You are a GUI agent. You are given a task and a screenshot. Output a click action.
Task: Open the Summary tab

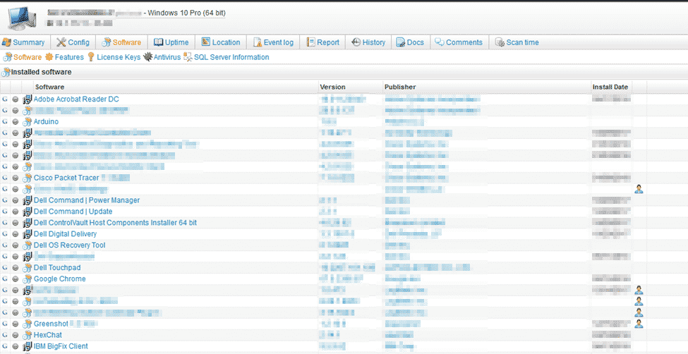coord(23,42)
